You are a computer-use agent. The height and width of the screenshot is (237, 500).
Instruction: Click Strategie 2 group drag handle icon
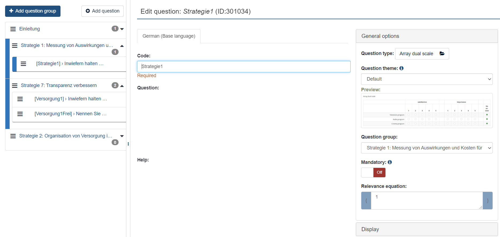[13, 136]
